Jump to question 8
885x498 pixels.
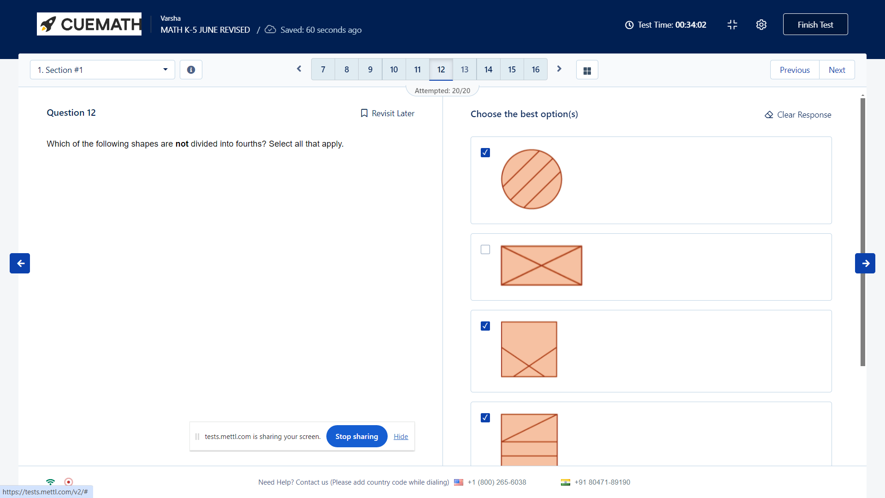[347, 70]
